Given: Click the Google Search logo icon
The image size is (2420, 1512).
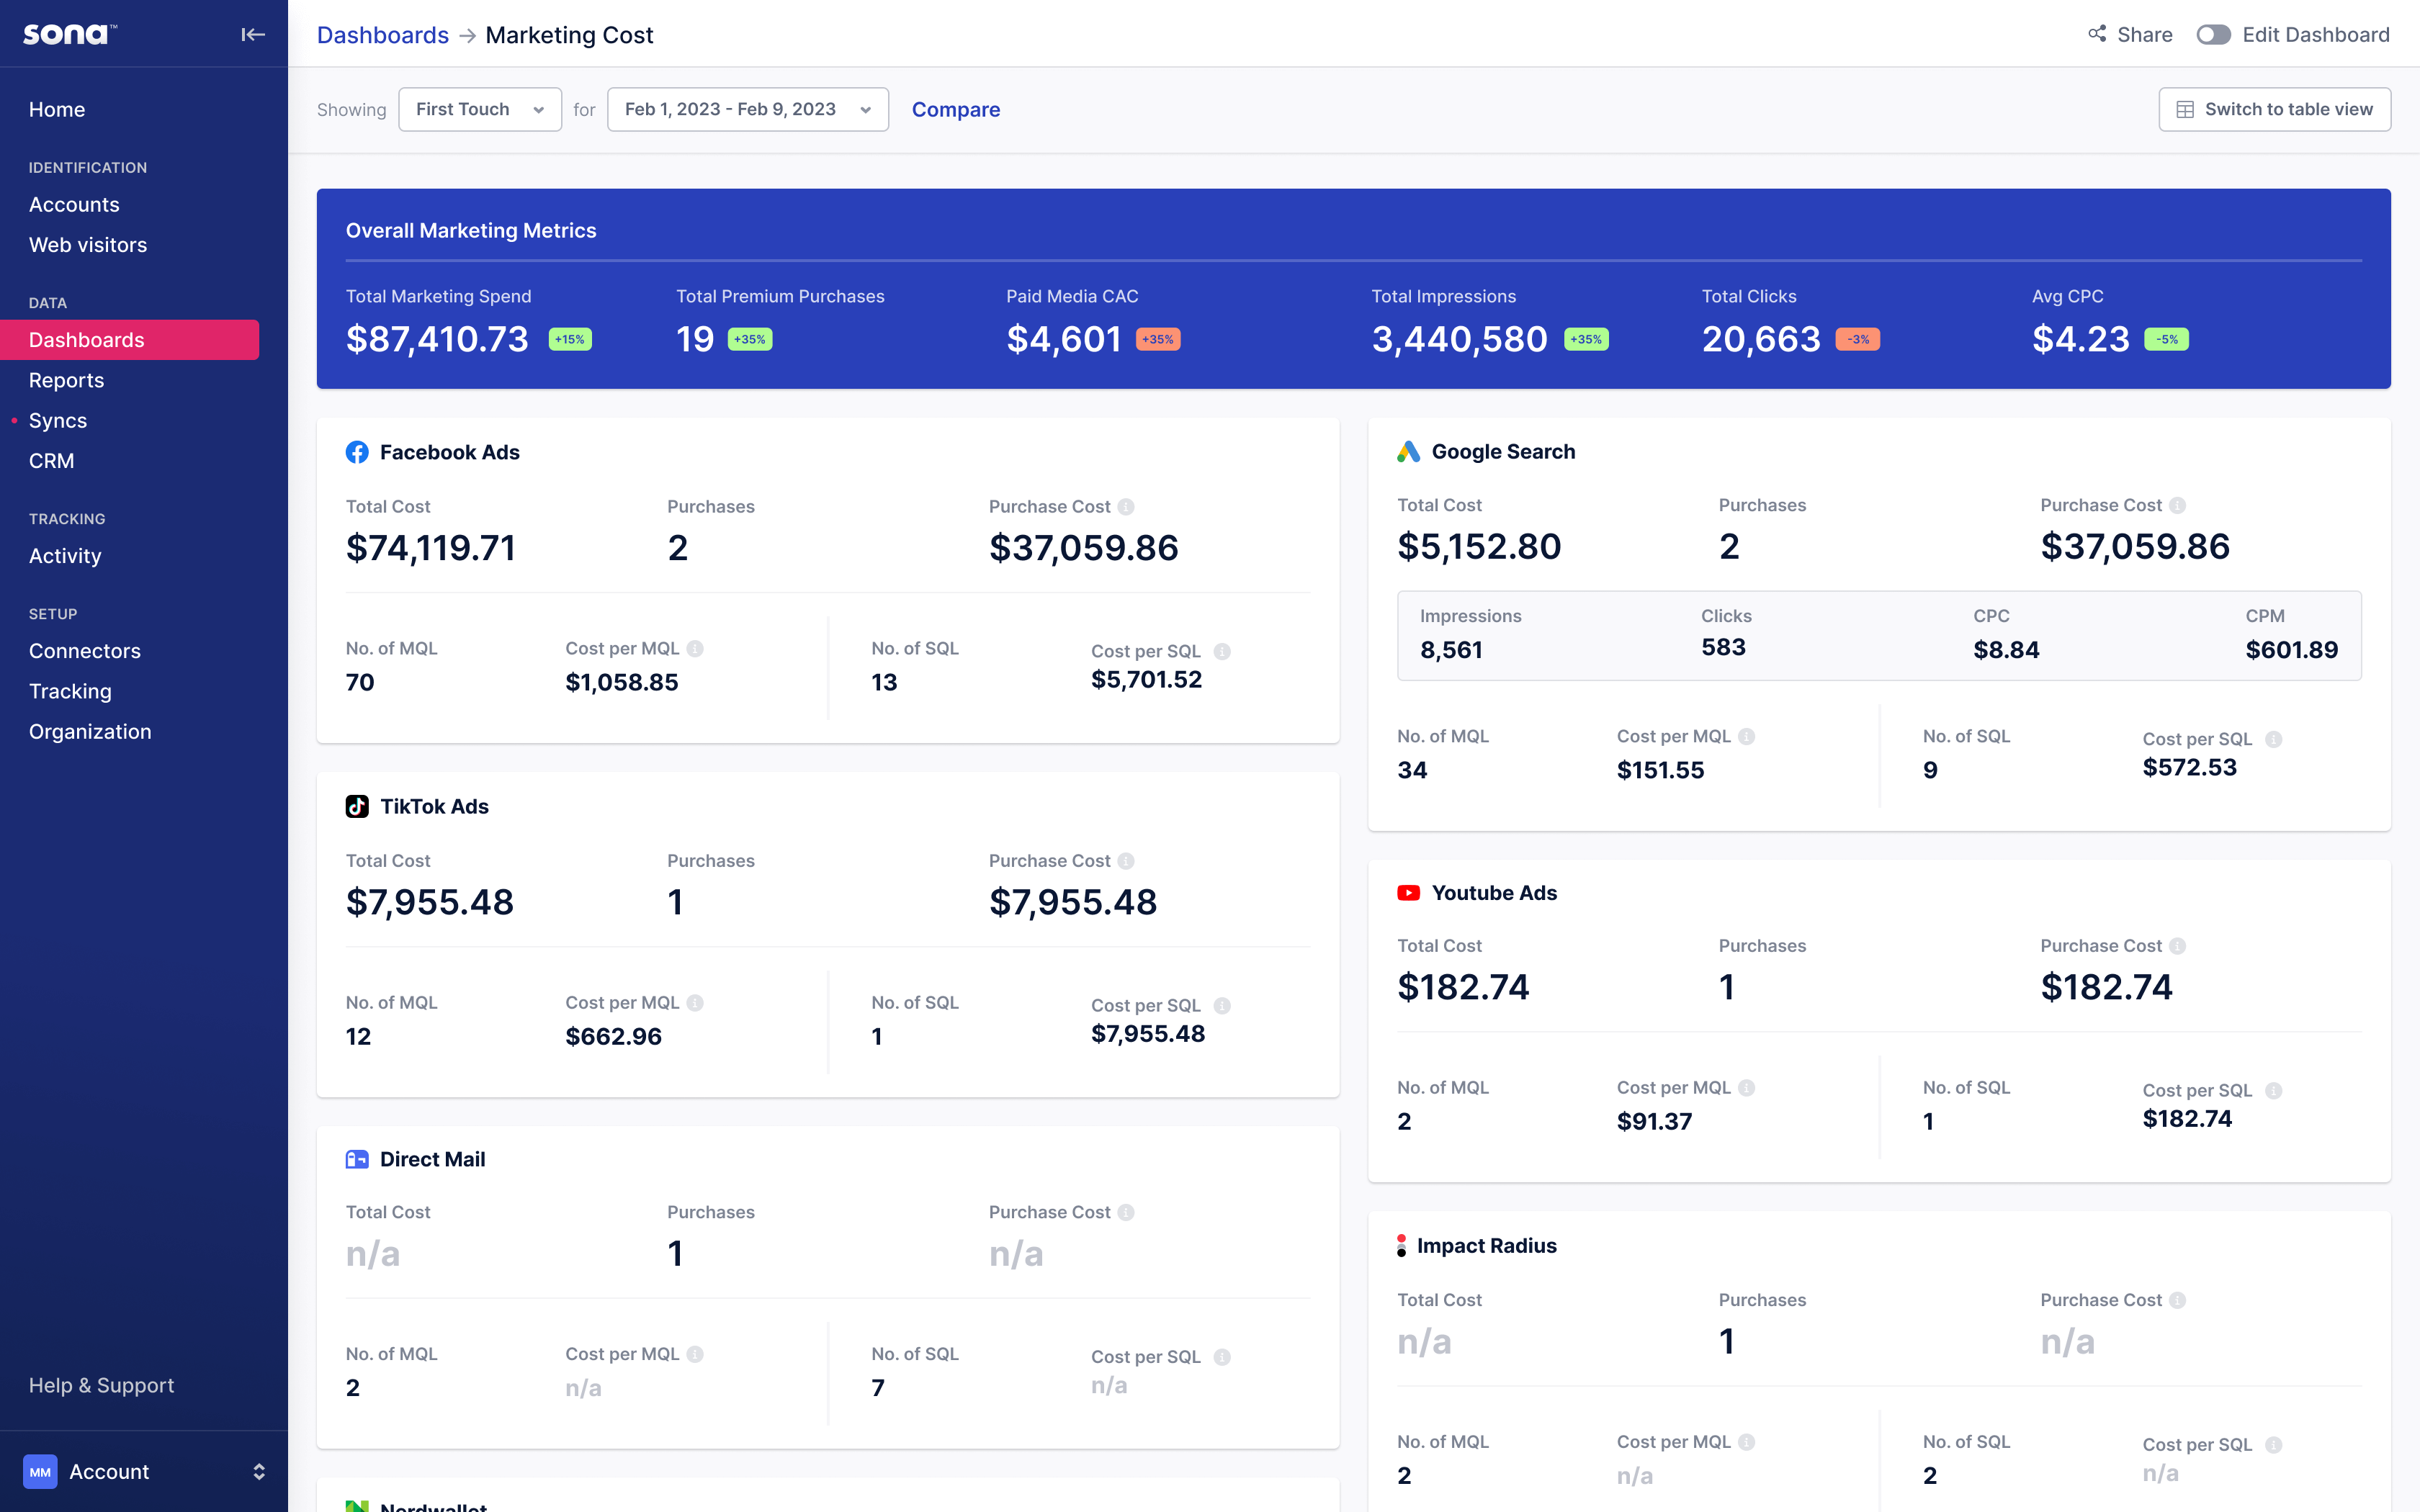Looking at the screenshot, I should [x=1409, y=451].
